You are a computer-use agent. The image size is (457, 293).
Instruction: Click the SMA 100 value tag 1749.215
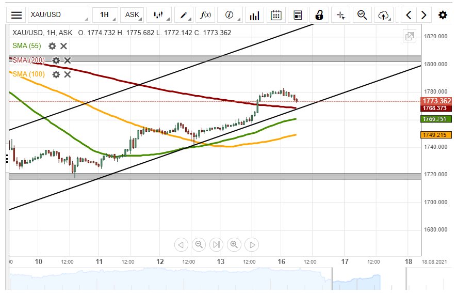(x=436, y=135)
